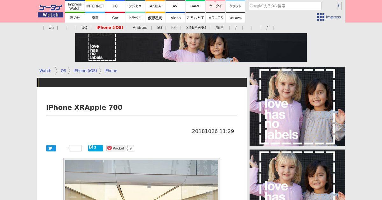This screenshot has height=200, width=382.
Task: Open the article store photo
Action: [x=142, y=180]
